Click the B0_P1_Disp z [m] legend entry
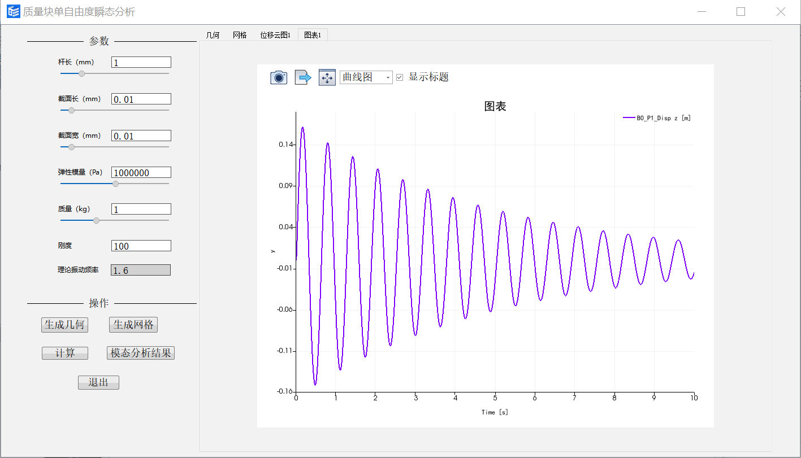Viewport: 801px width, 458px height. click(x=657, y=118)
